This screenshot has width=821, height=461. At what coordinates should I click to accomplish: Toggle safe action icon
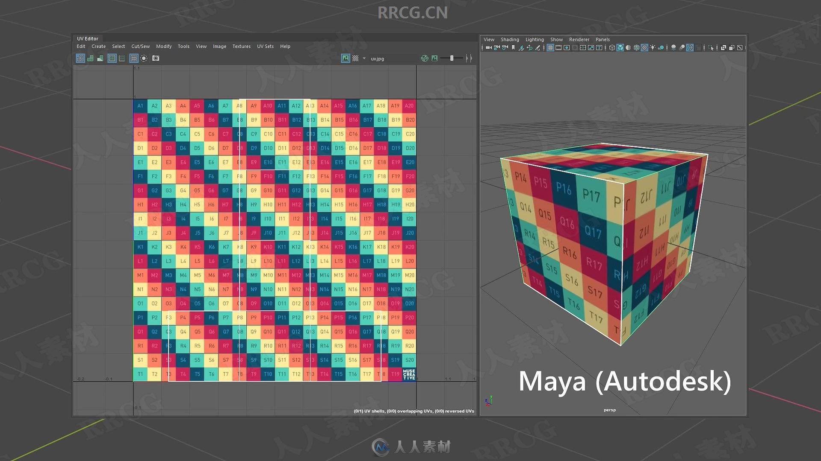pos(591,48)
